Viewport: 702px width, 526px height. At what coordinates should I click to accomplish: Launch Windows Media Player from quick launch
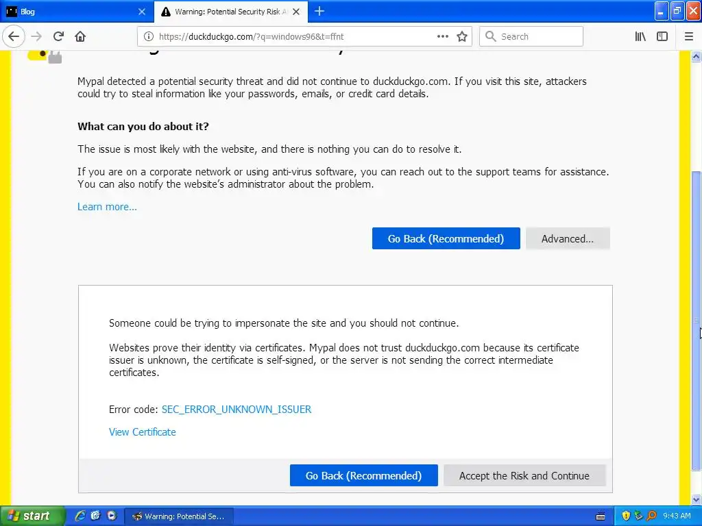click(112, 516)
